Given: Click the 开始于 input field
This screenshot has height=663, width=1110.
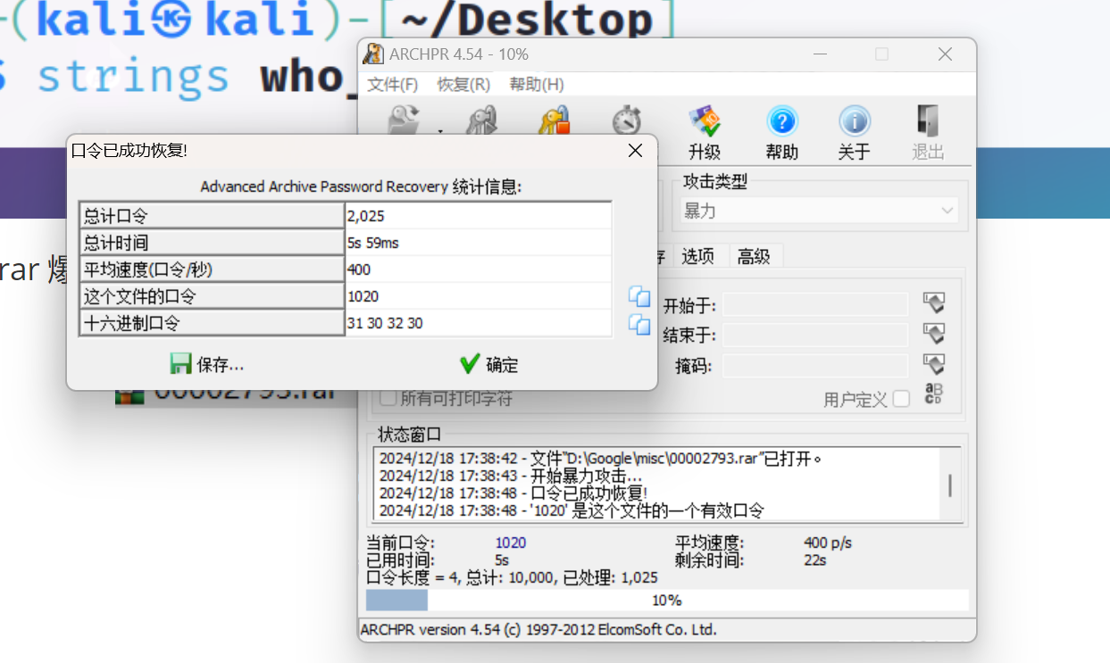Looking at the screenshot, I should point(814,305).
